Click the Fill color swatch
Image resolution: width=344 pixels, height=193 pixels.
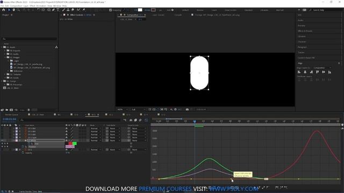tap(140, 10)
